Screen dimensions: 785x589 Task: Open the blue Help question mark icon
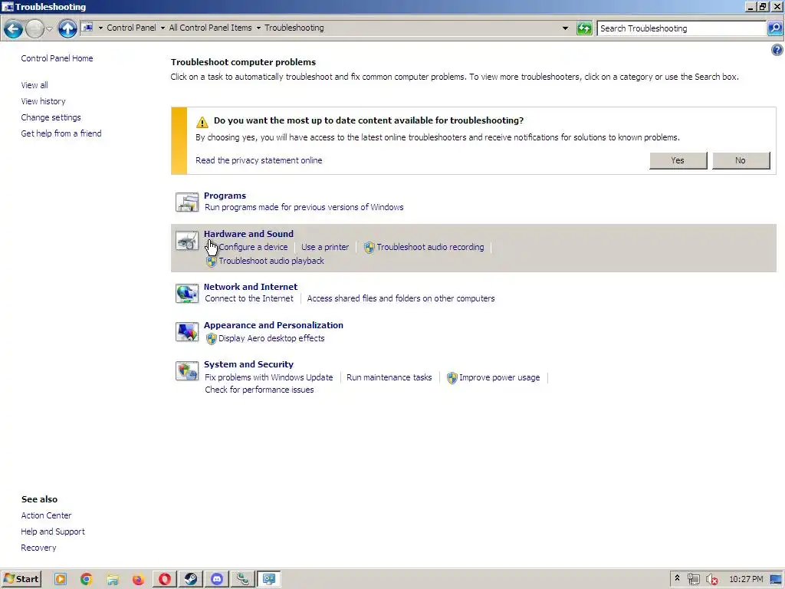(x=777, y=50)
